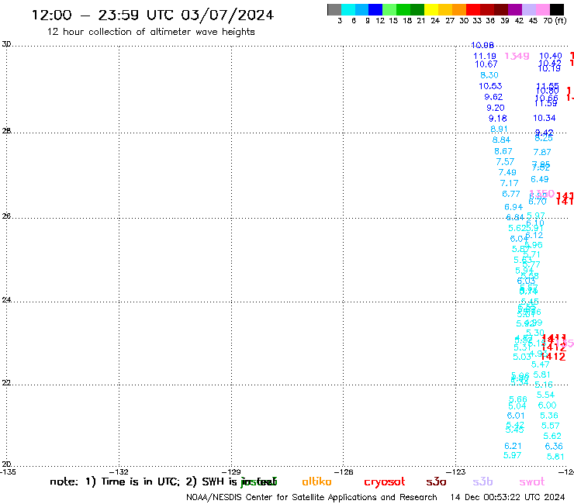Click the wave height value 5.57
Screen dimensions: 574x504
(x=551, y=426)
